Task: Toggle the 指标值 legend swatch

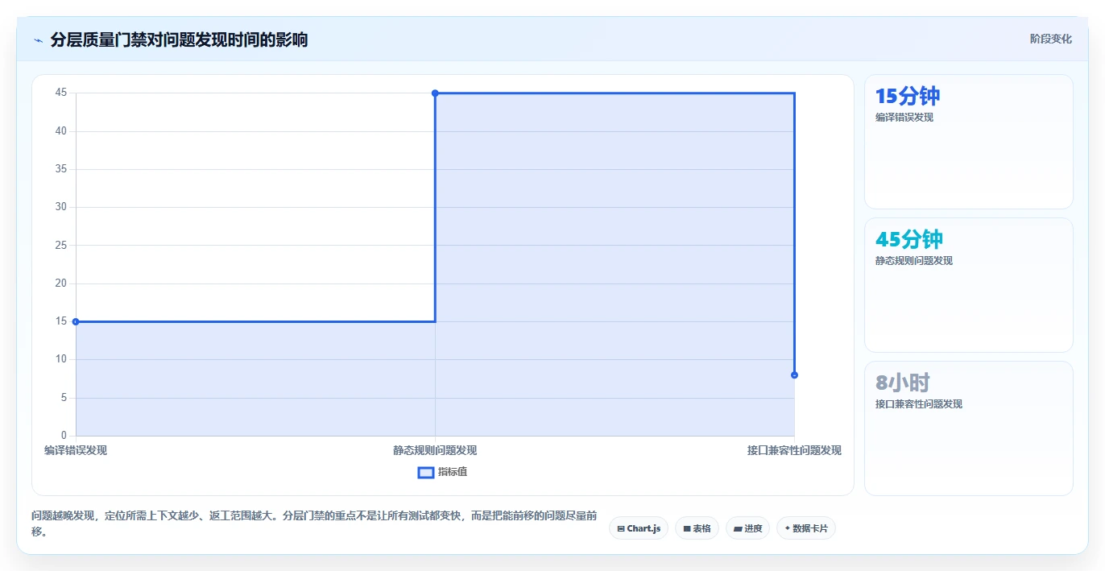Action: (426, 472)
